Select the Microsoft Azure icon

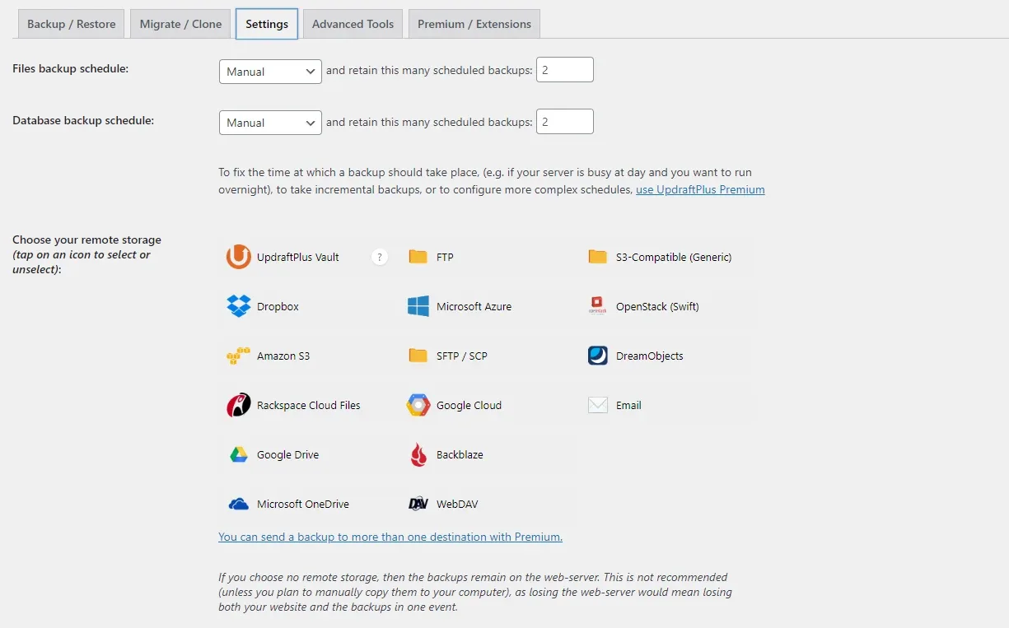[418, 306]
